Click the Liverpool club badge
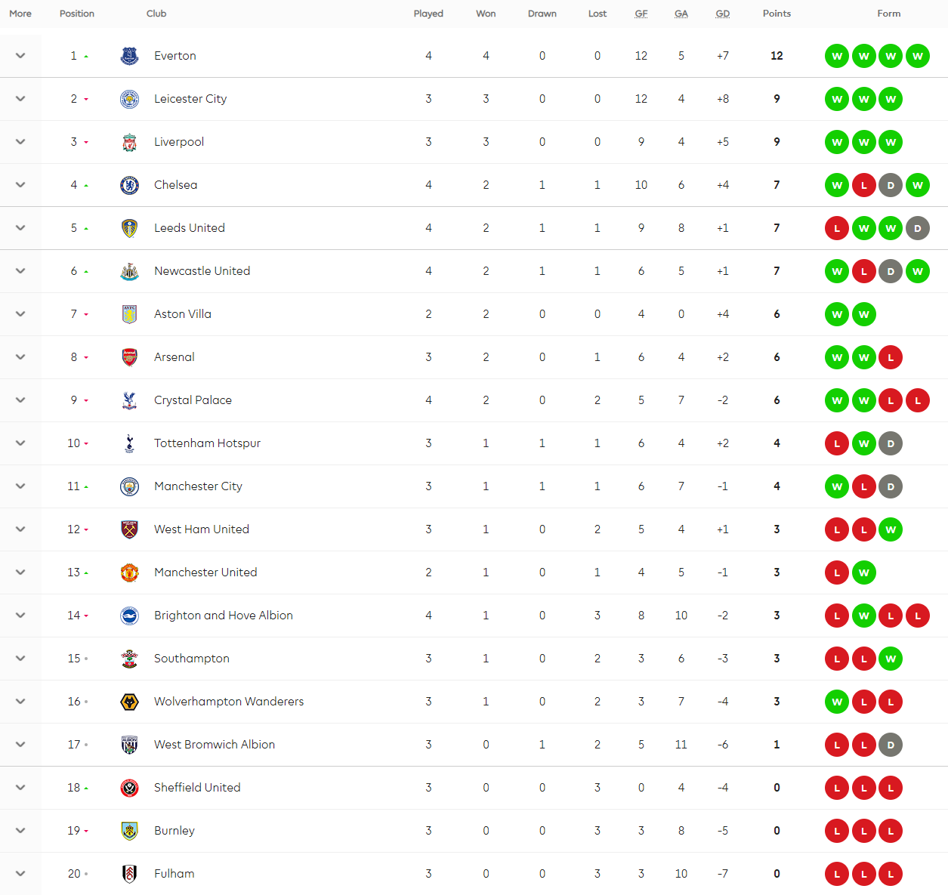Screen dimensions: 948x895 tap(130, 142)
